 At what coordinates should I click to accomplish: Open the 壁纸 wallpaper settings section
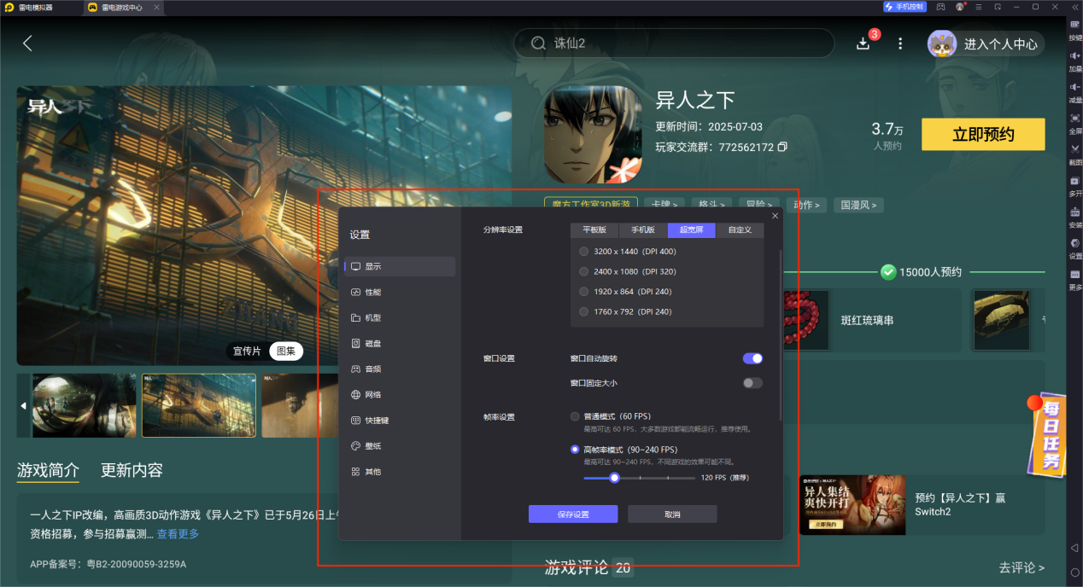pyautogui.click(x=400, y=445)
